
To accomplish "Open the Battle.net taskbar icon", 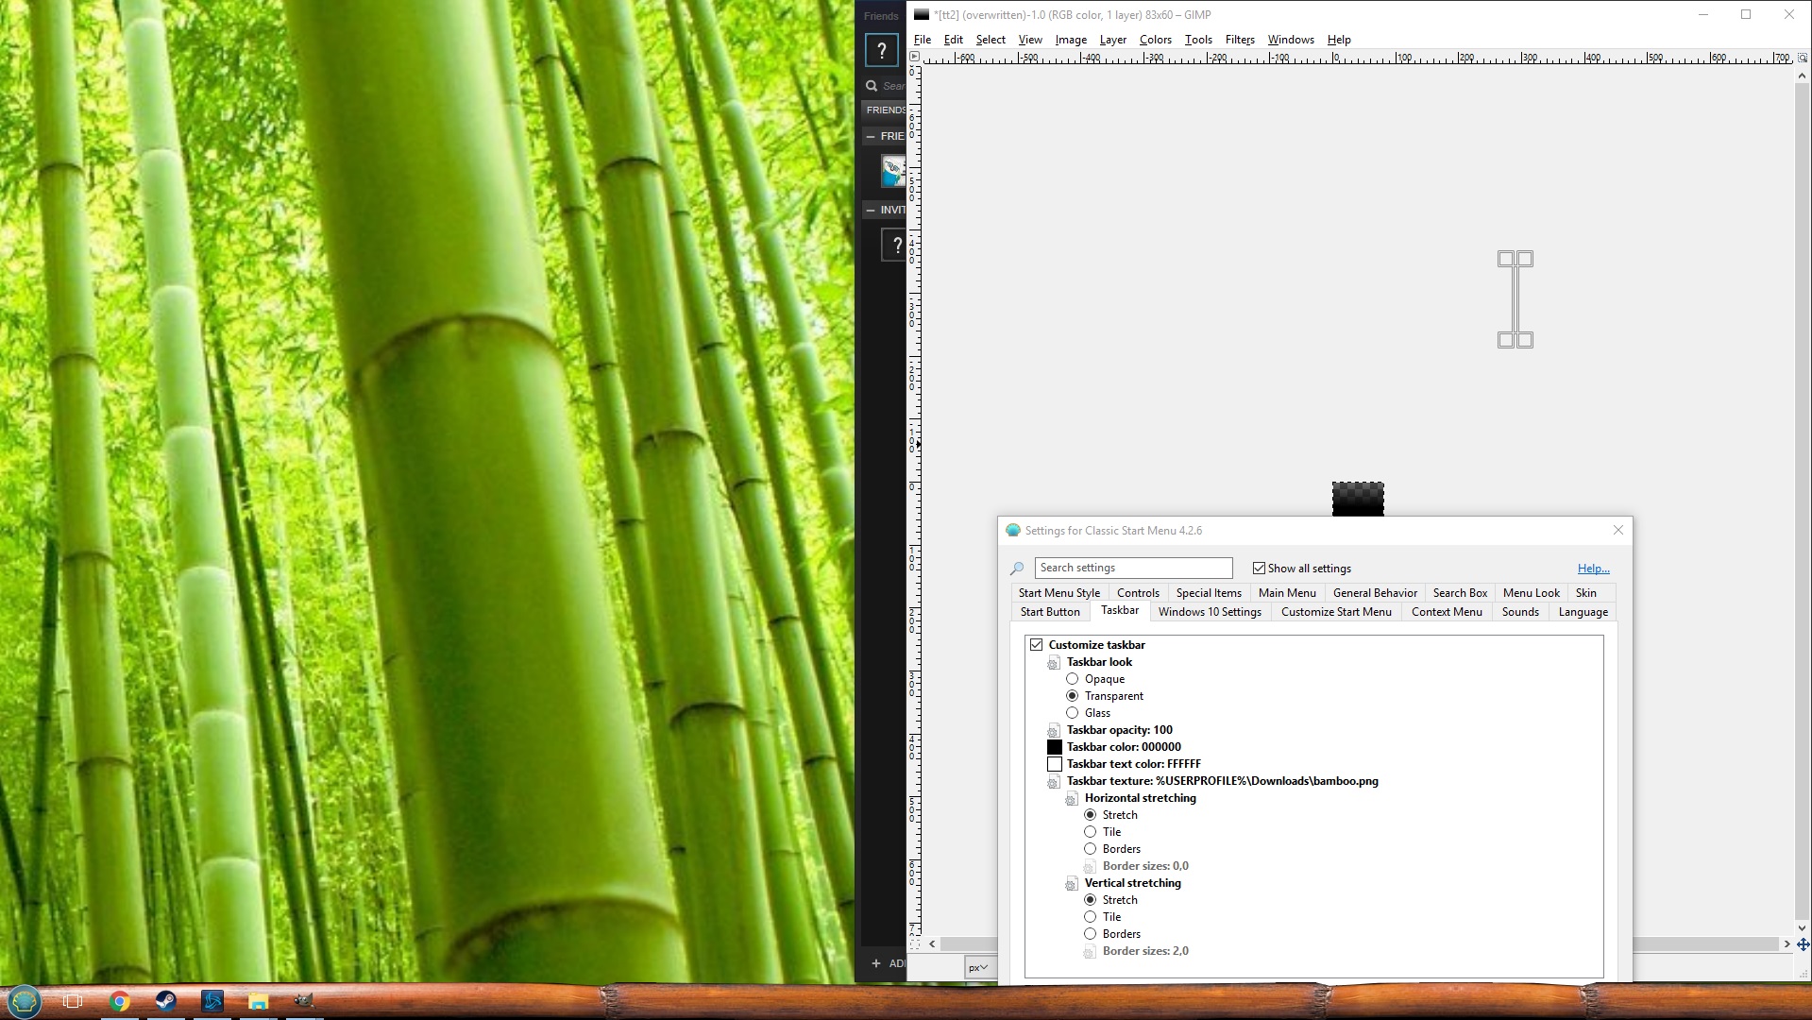I will (x=212, y=1001).
